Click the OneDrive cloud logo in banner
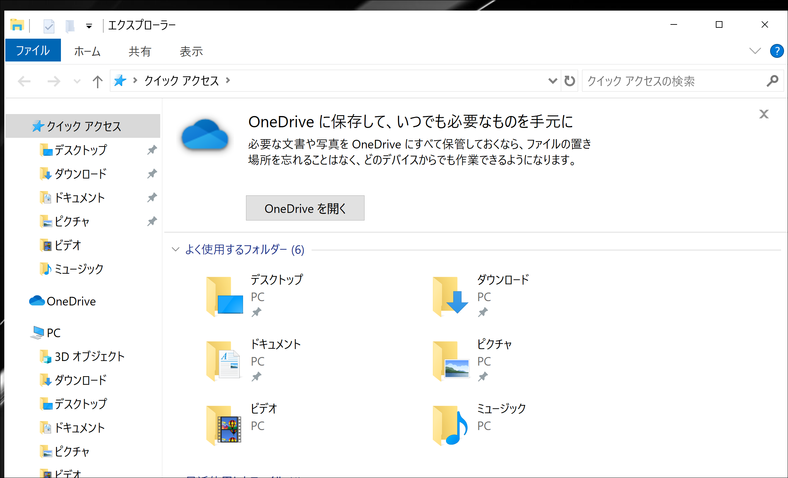 tap(205, 135)
